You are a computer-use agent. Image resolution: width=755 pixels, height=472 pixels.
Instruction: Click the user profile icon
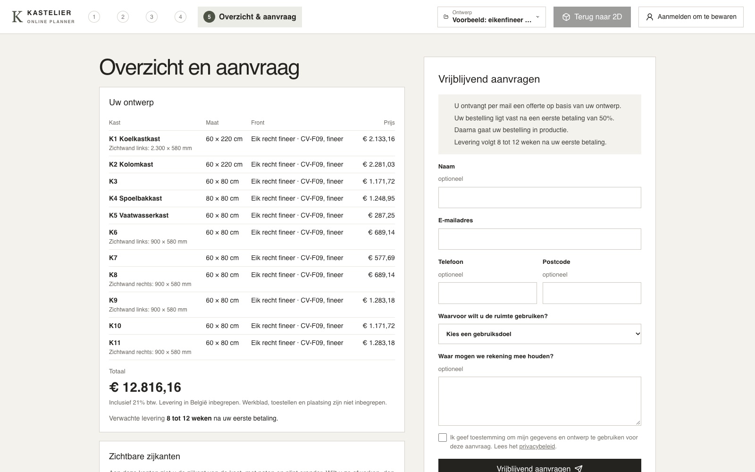click(650, 17)
